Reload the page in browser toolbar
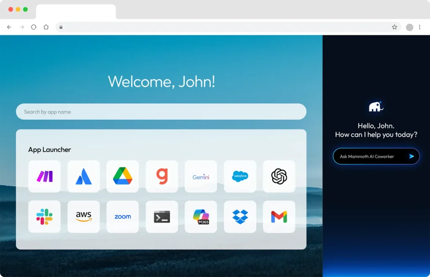The image size is (430, 277). [34, 27]
